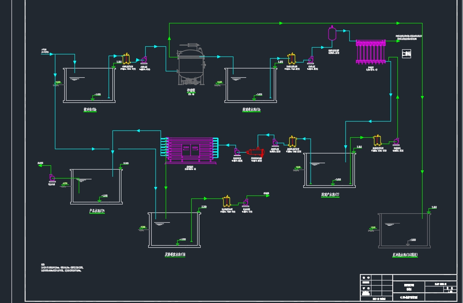This screenshot has height=303, width=463.
Task: Click the outlet label after 反渗透浓水池V28 pump
Action: [266, 193]
